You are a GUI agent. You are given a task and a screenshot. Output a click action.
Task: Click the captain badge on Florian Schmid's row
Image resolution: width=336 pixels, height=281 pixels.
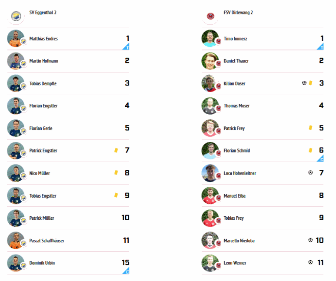[x=321, y=159]
